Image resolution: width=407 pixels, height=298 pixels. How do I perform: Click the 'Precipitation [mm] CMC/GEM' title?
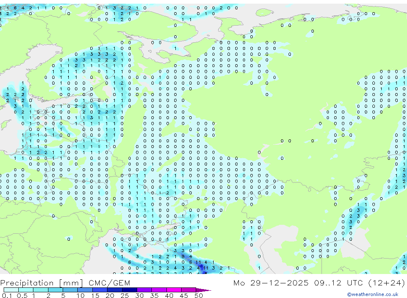coord(65,283)
